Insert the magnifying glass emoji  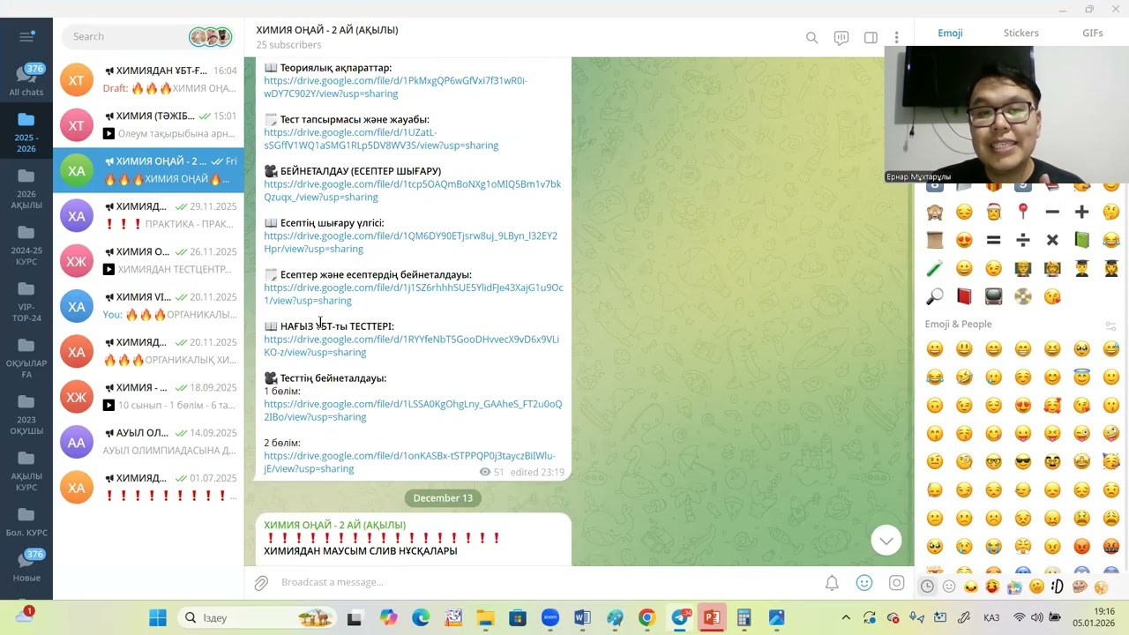click(x=935, y=296)
